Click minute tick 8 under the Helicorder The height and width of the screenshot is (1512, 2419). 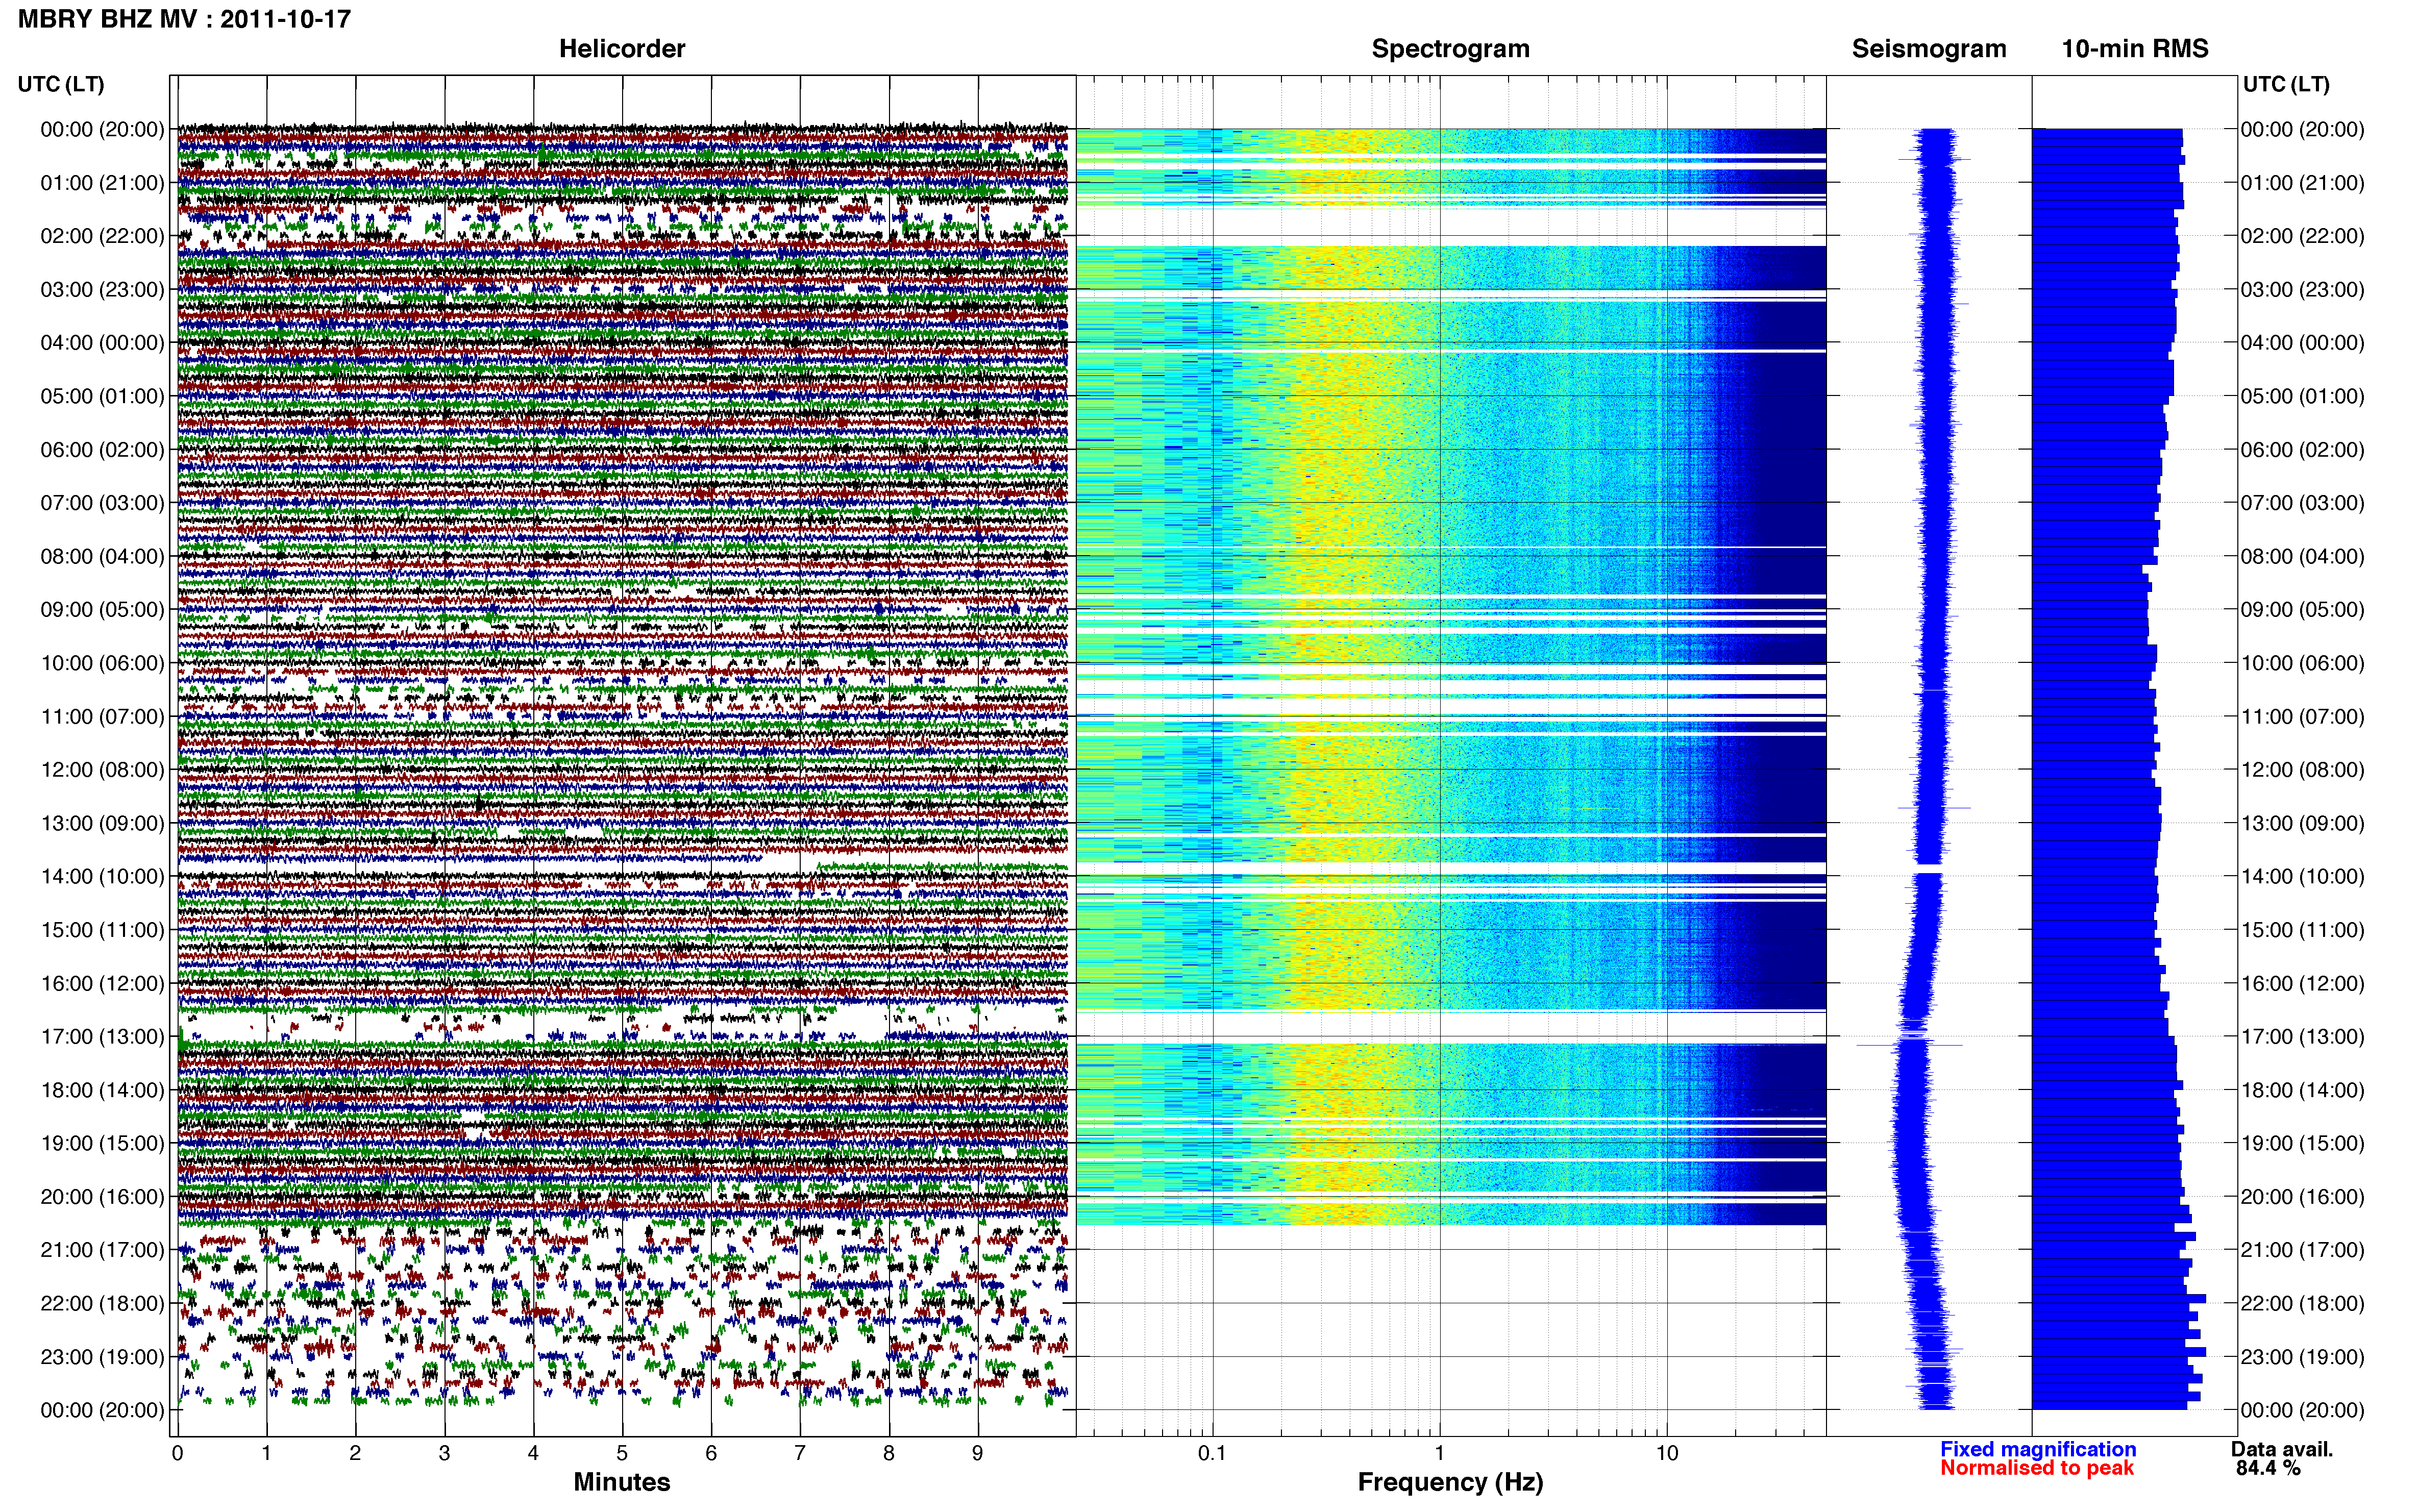[x=889, y=1453]
